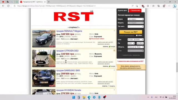Open the Стан condition dropdown
Screen dimensions: 178x100
coord(135,51)
